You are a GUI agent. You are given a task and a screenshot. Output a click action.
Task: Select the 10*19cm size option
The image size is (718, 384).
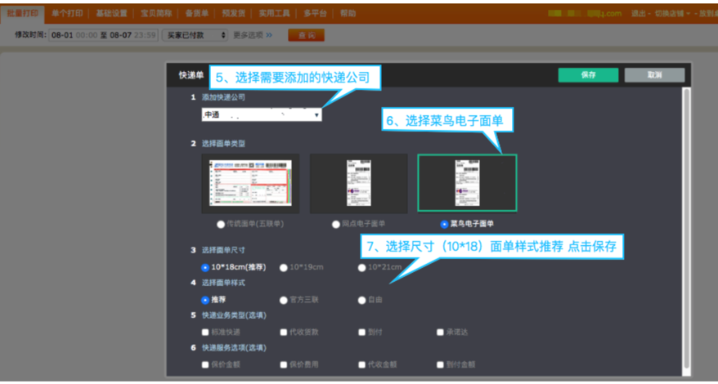pyautogui.click(x=284, y=268)
